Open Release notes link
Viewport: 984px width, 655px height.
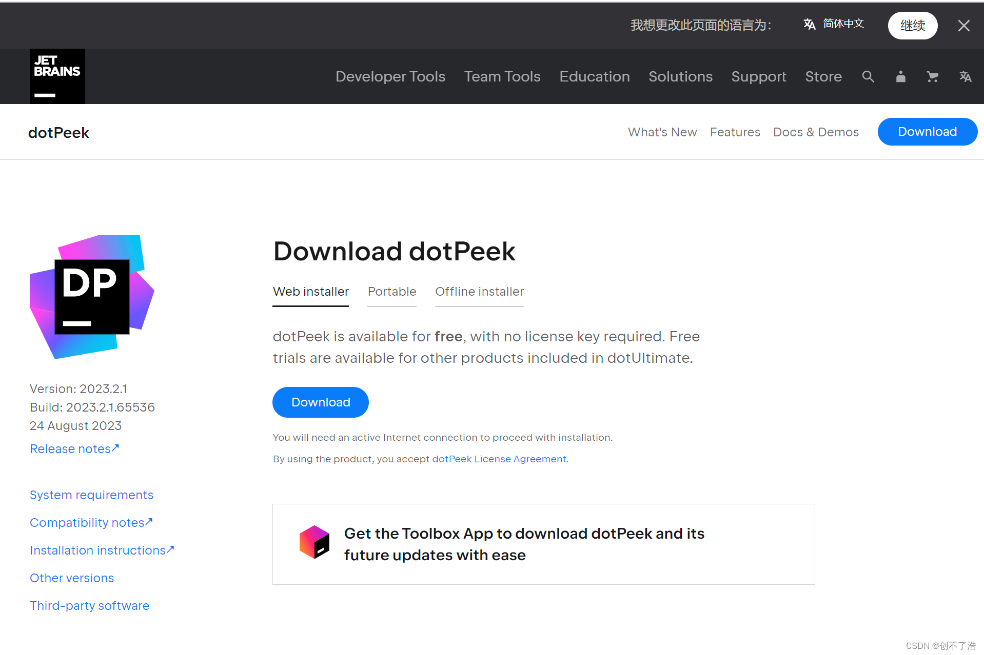74,448
